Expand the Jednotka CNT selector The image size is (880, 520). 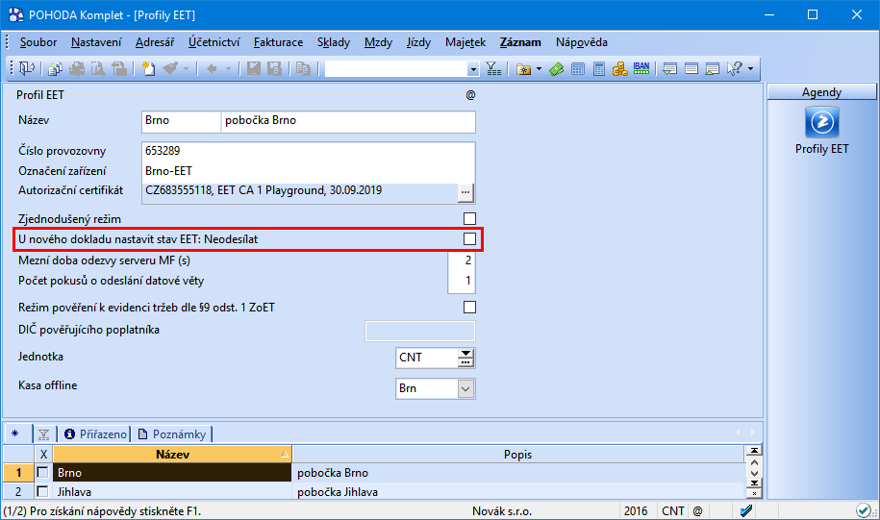coord(465,358)
